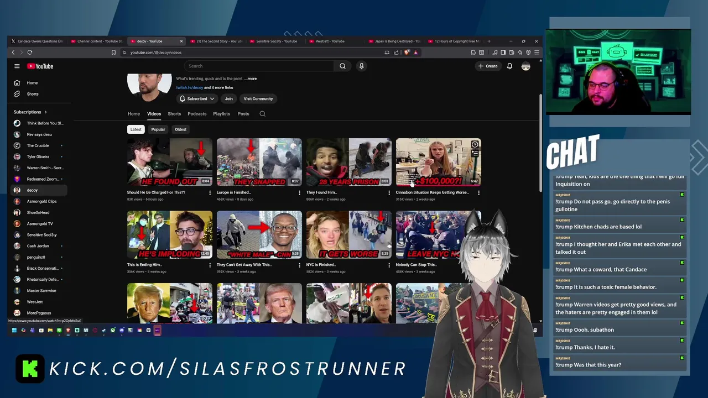The width and height of the screenshot is (708, 398).
Task: Click the Create button
Action: 488,66
